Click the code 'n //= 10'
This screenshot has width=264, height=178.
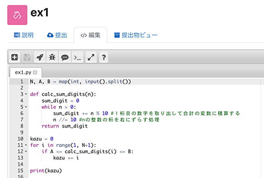65,120
